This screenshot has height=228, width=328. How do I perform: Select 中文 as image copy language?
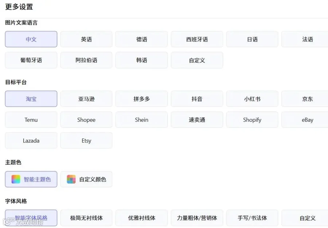click(31, 39)
